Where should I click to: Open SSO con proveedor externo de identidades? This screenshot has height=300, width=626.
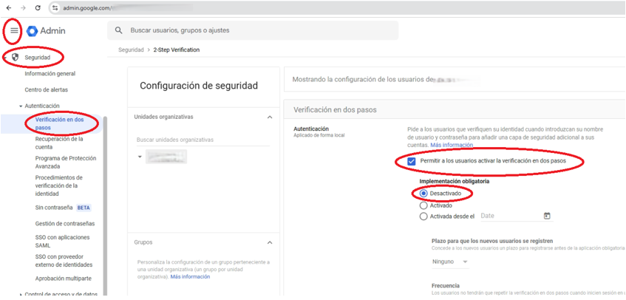(x=64, y=261)
